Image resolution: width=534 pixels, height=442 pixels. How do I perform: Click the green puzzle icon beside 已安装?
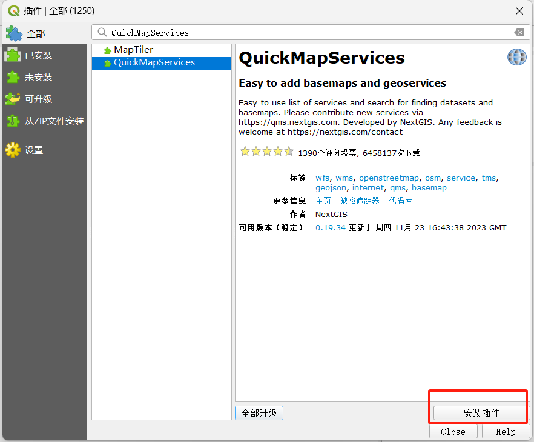[x=13, y=55]
